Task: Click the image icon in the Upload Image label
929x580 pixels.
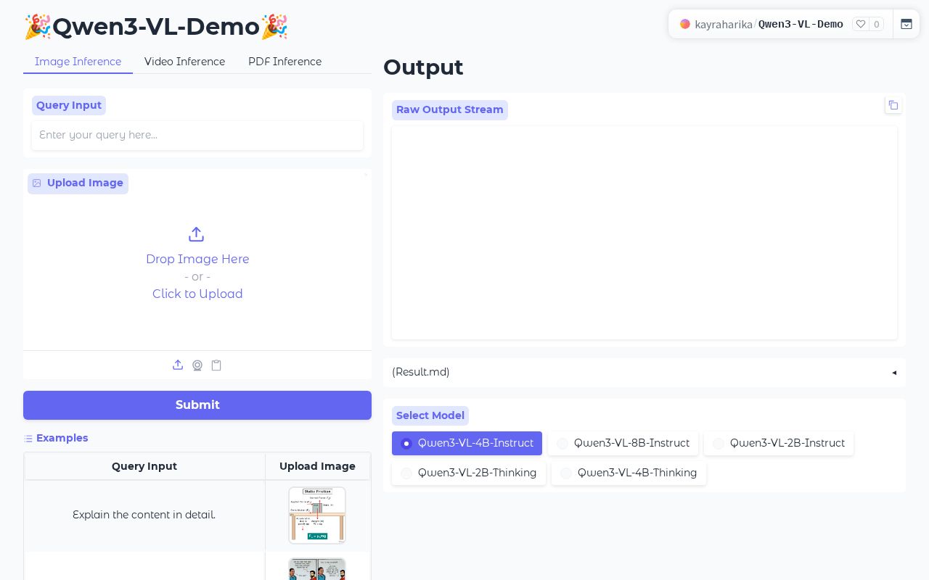Action: point(37,183)
